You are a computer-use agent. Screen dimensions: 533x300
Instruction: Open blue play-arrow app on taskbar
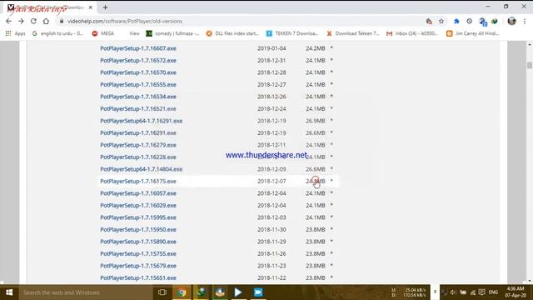[x=238, y=292]
